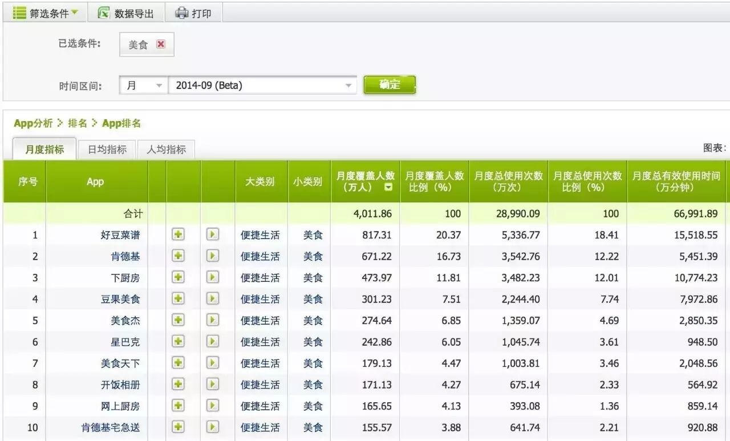Click the arrow icon for 美食天下
Viewport: 730px width, 441px height.
(213, 363)
